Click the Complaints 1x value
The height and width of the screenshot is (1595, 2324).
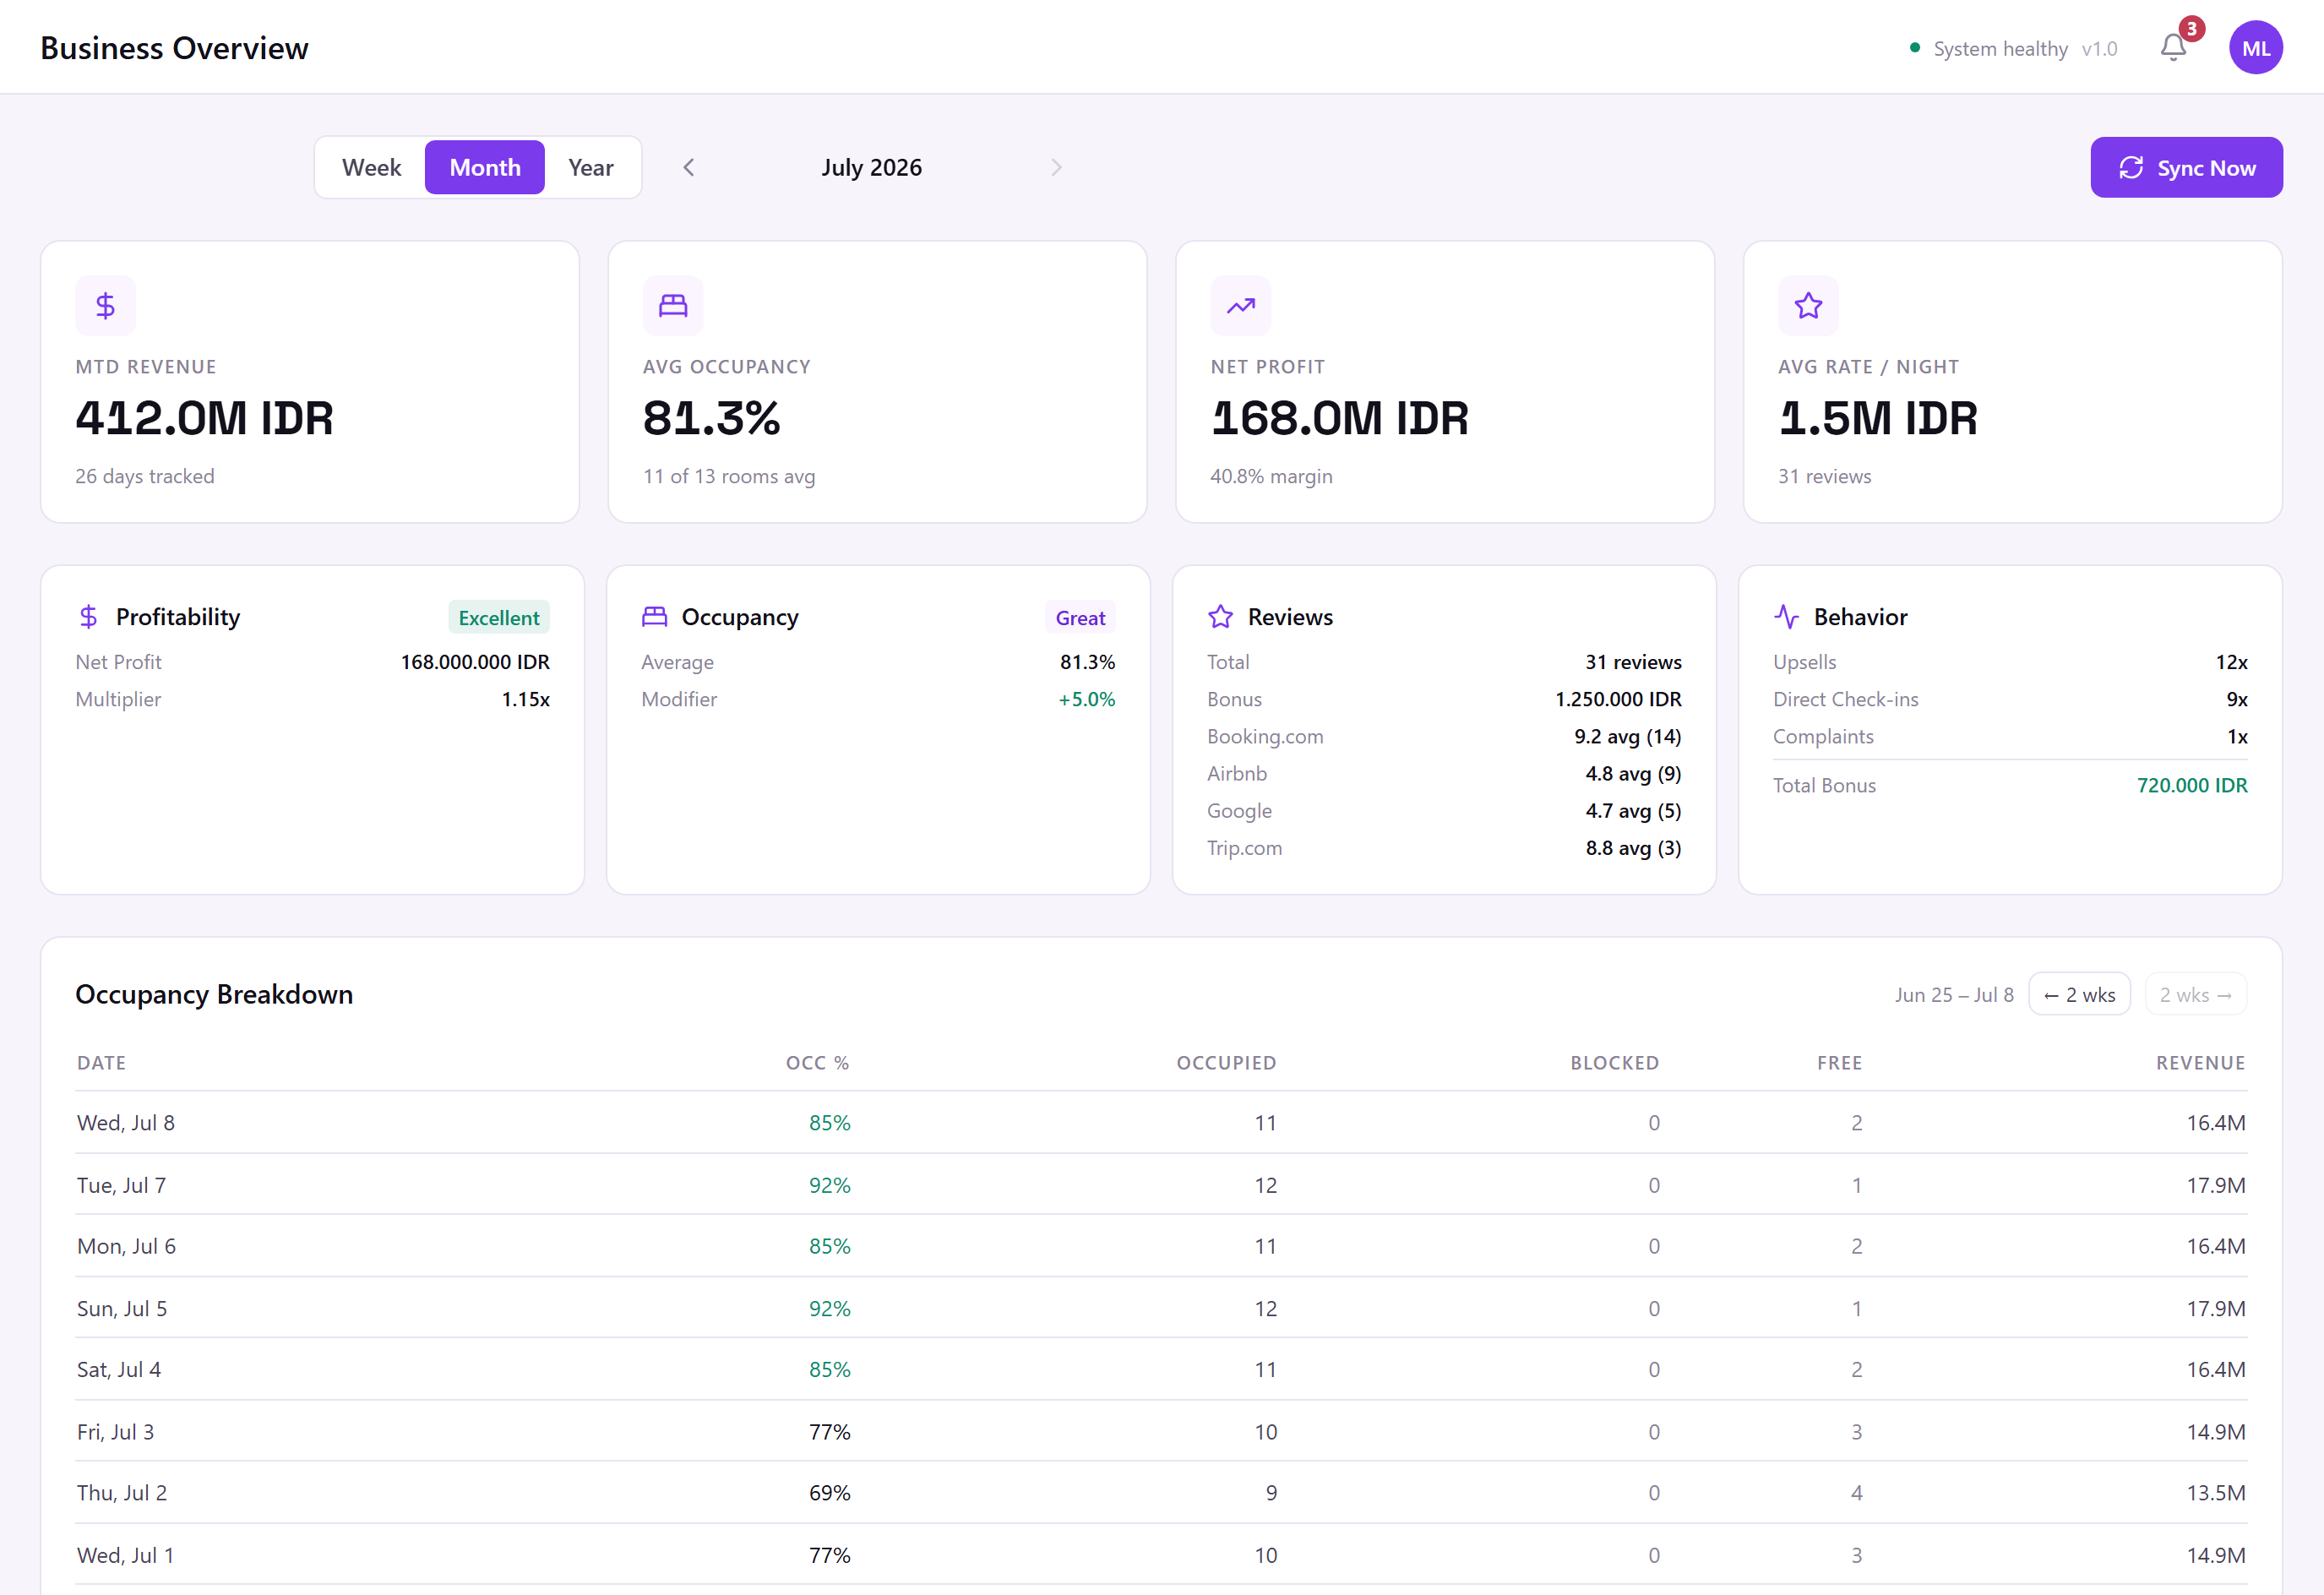pyautogui.click(x=2237, y=736)
